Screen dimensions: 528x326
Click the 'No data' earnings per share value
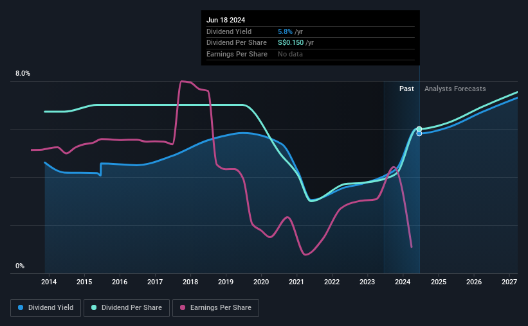(x=290, y=54)
